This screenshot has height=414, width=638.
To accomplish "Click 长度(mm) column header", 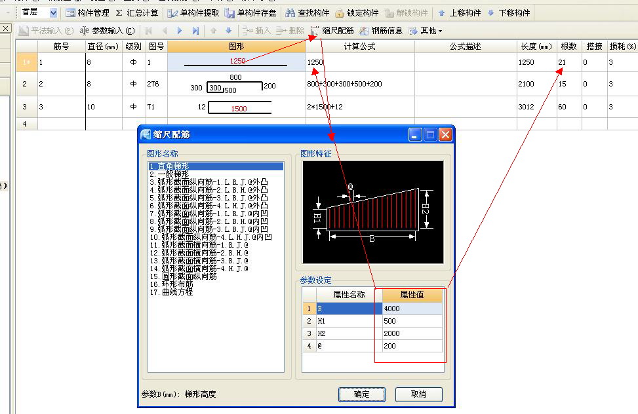I will pos(536,47).
